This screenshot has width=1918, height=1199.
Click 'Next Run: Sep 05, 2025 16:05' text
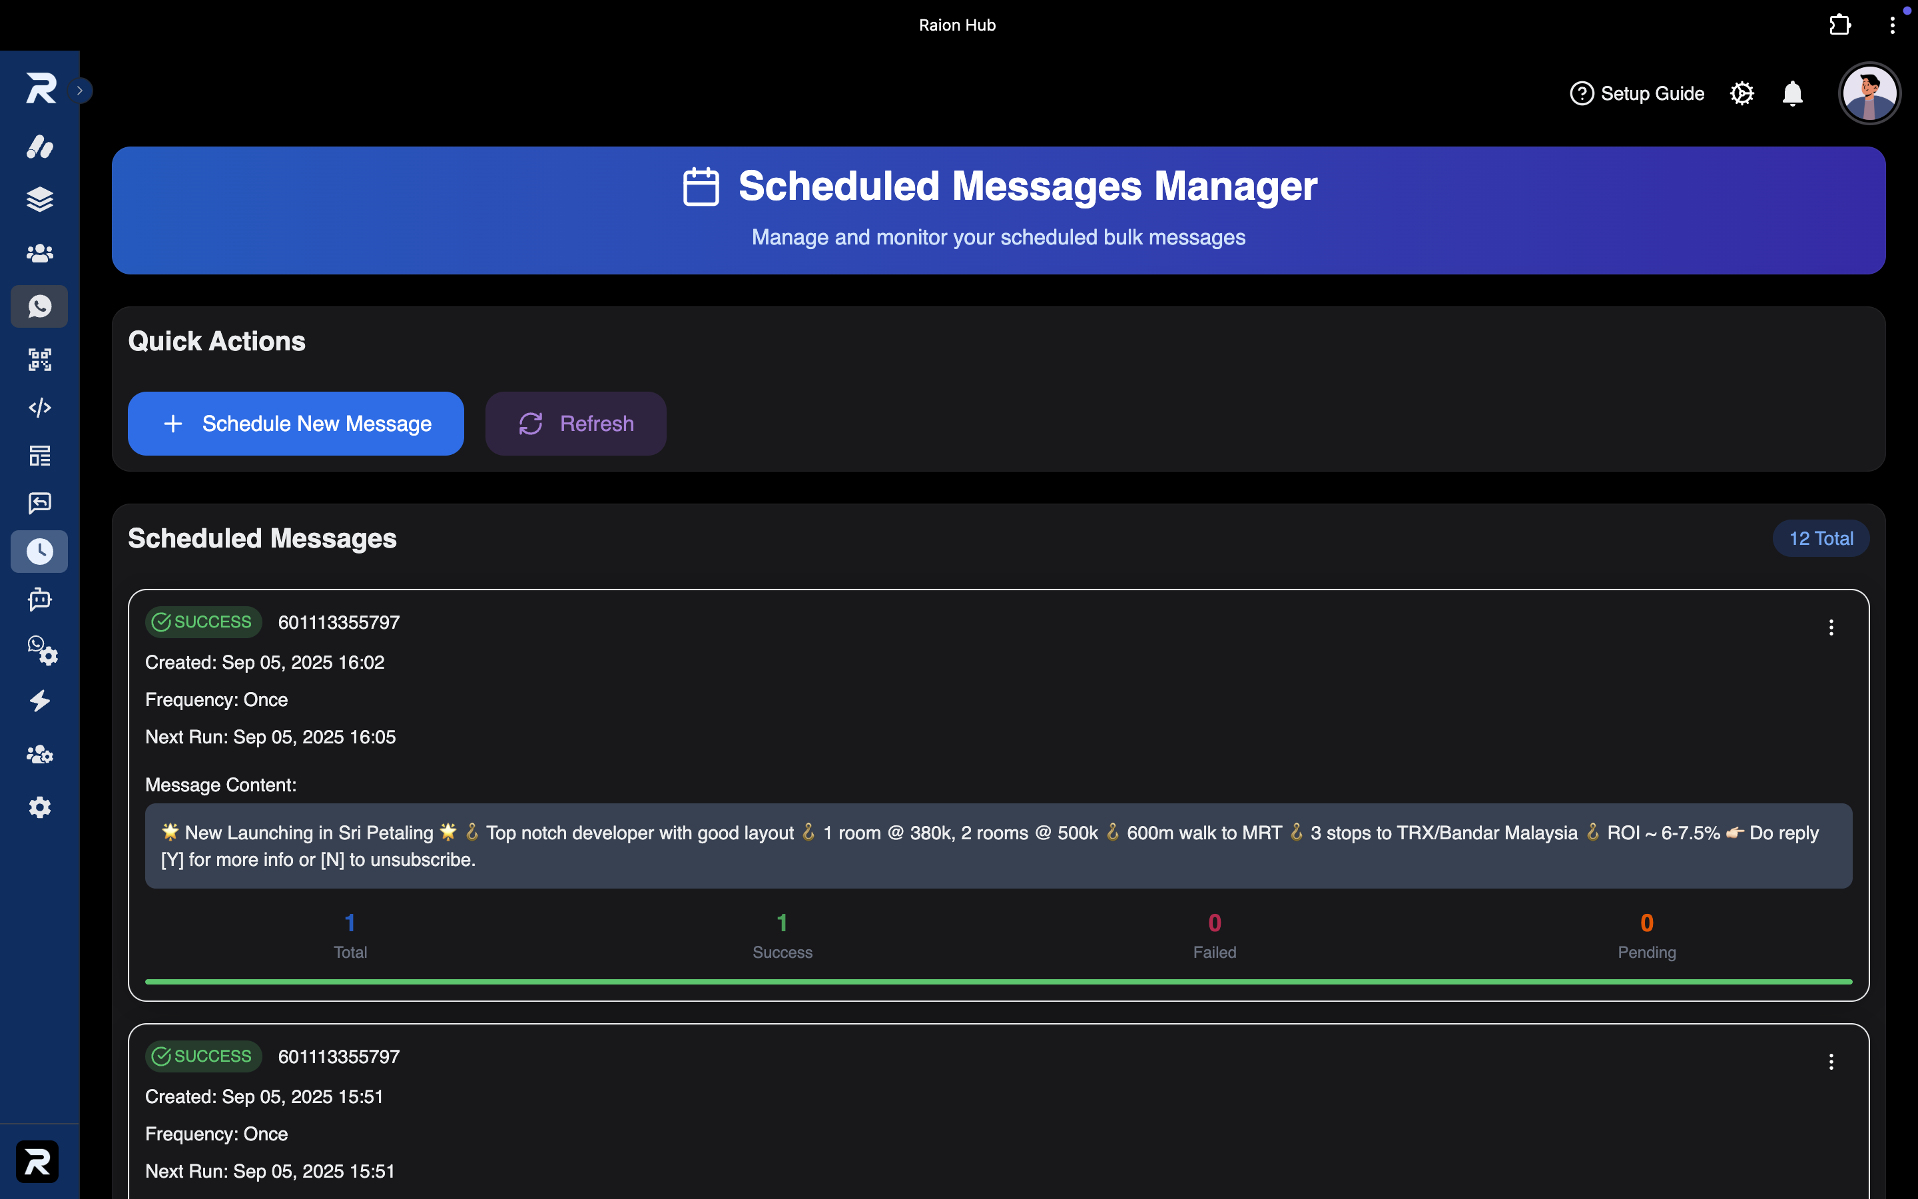pyautogui.click(x=270, y=737)
